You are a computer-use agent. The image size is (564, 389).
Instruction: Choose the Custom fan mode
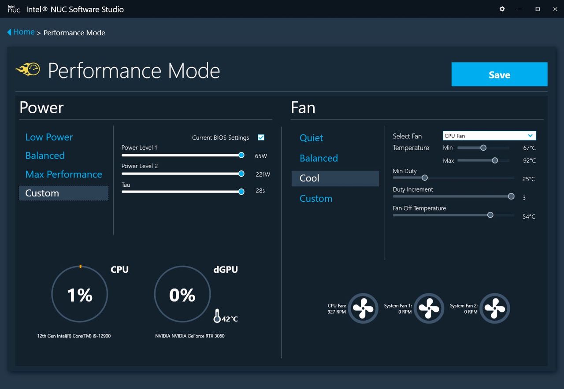tap(316, 199)
